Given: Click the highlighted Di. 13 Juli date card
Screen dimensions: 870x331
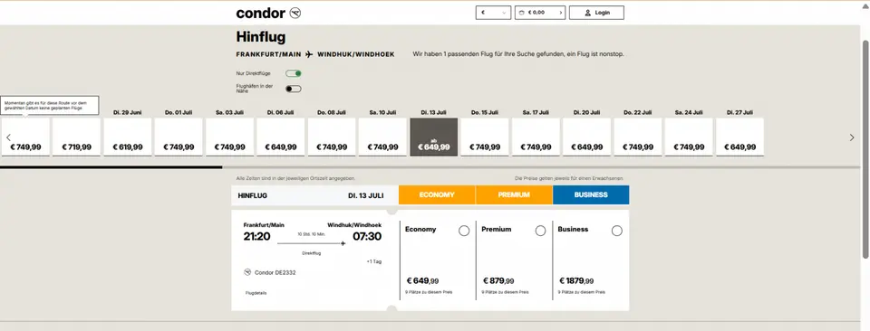Looking at the screenshot, I should pos(434,137).
